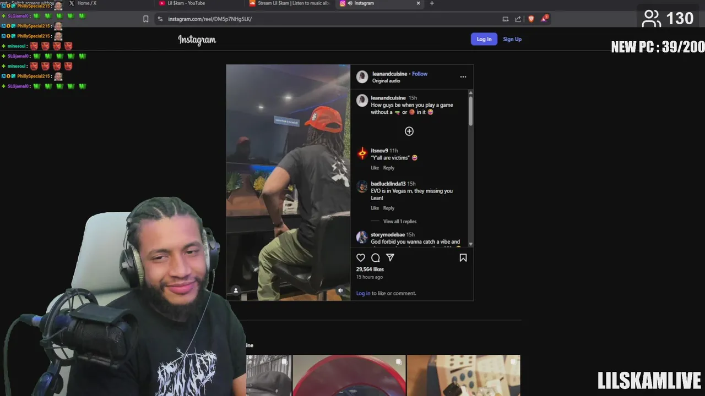Open badlucklinda13 commenter avatar
The width and height of the screenshot is (705, 396).
click(362, 187)
